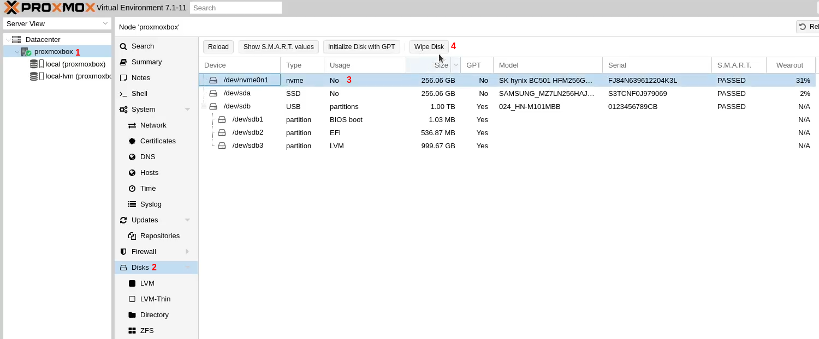Select LVM-Thin in the side menu

(x=155, y=299)
